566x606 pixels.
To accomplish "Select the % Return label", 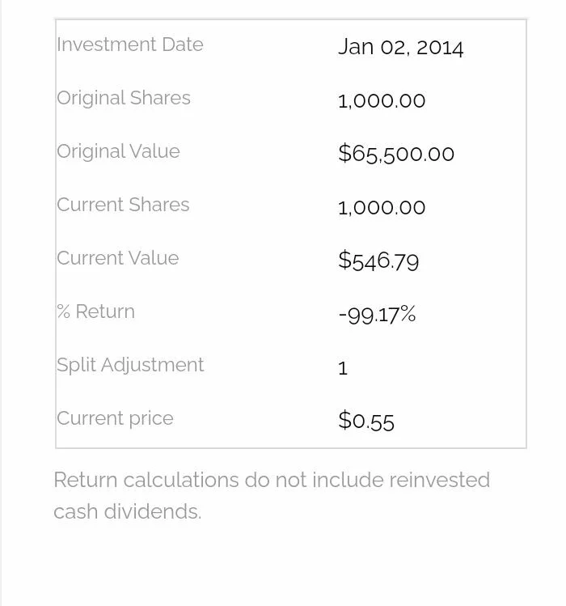I will tap(95, 311).
